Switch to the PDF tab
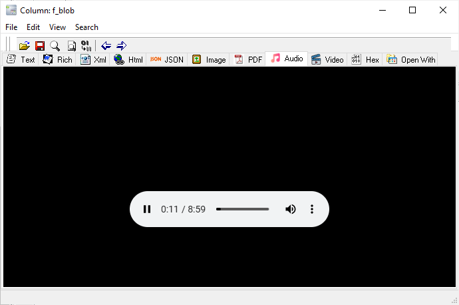 tap(248, 59)
